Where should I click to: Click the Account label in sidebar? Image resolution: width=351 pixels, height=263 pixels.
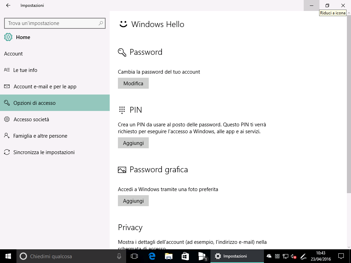pyautogui.click(x=13, y=54)
